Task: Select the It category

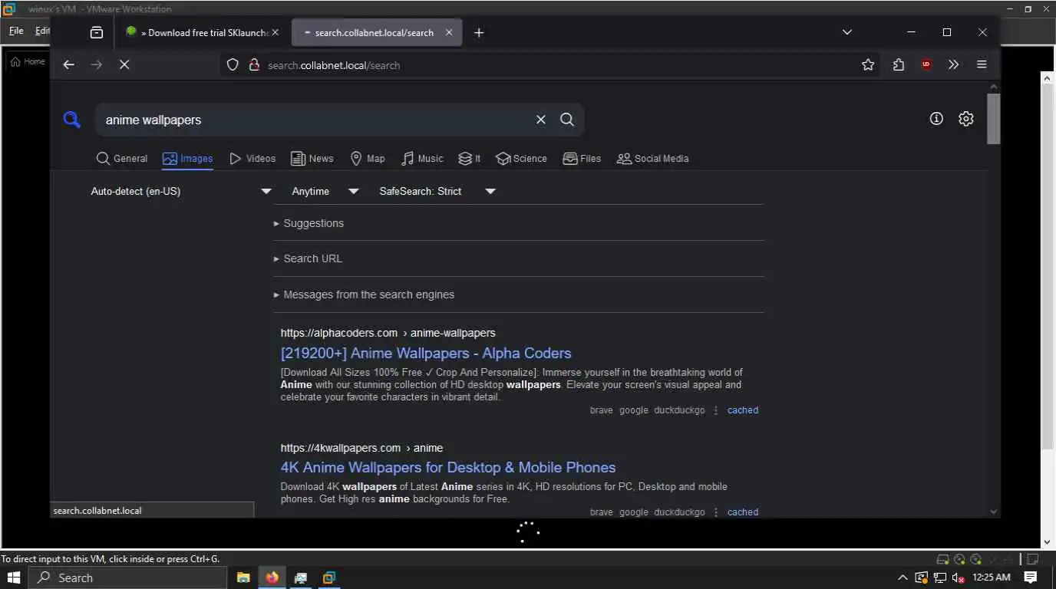Action: click(x=469, y=159)
